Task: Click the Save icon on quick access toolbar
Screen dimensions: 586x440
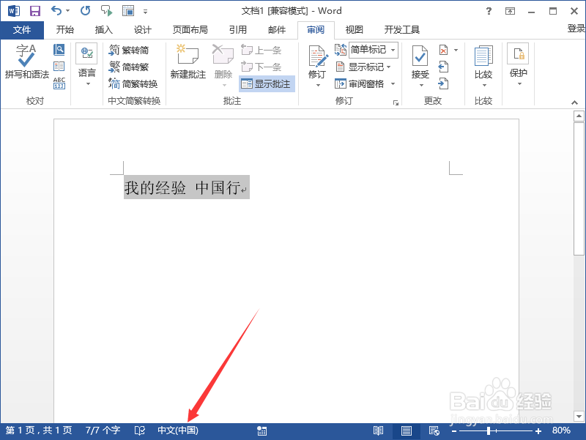Action: point(34,10)
